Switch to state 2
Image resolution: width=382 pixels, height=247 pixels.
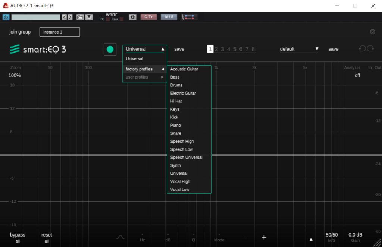(216, 49)
